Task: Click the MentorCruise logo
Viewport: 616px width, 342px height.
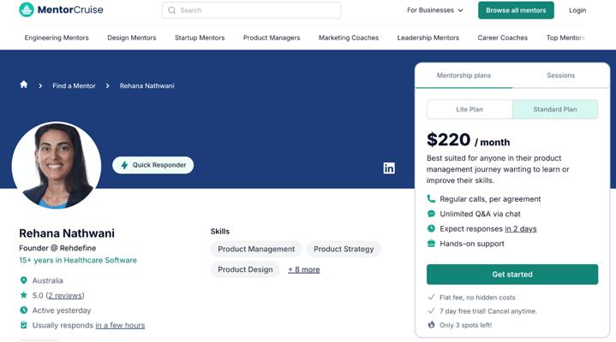Action: [62, 9]
